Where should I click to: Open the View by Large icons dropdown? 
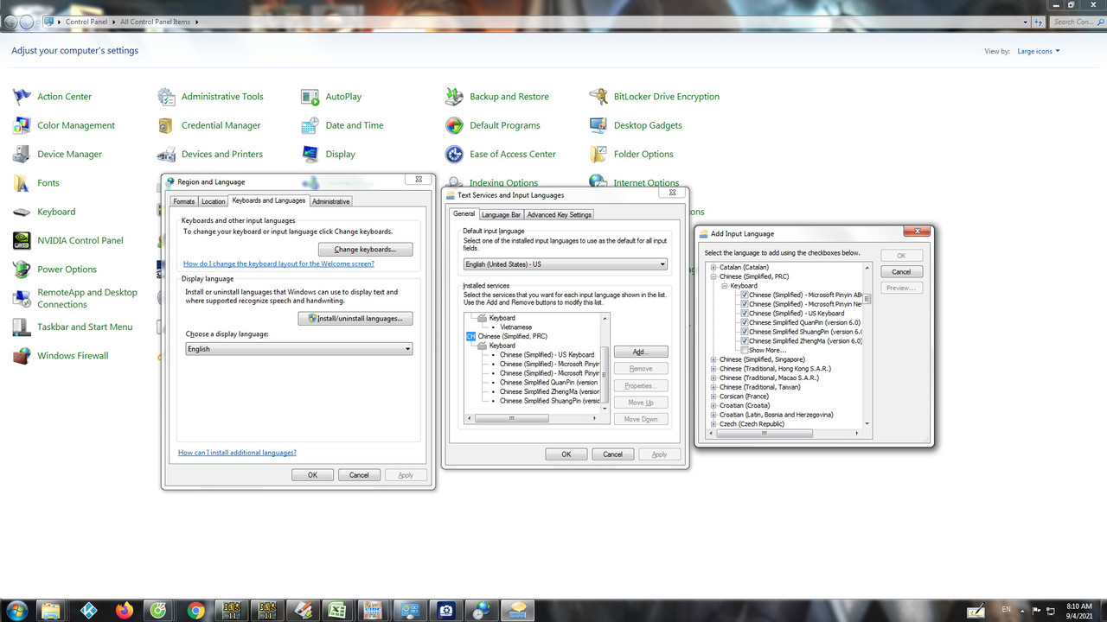(x=1039, y=51)
